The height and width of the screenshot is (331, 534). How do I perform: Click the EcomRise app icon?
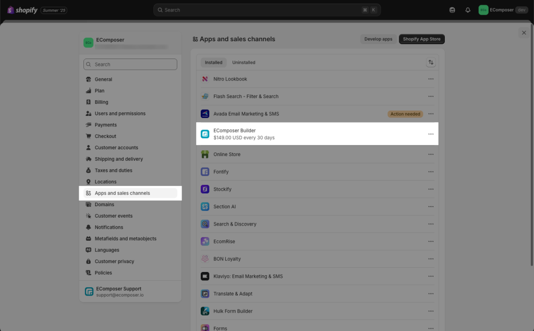tap(205, 241)
